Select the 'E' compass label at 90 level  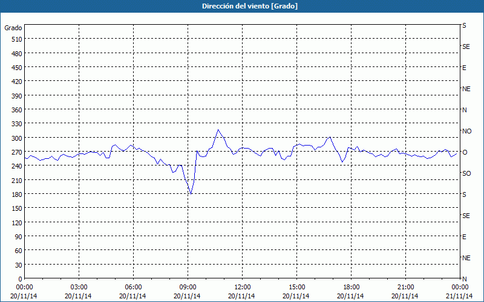[464, 237]
